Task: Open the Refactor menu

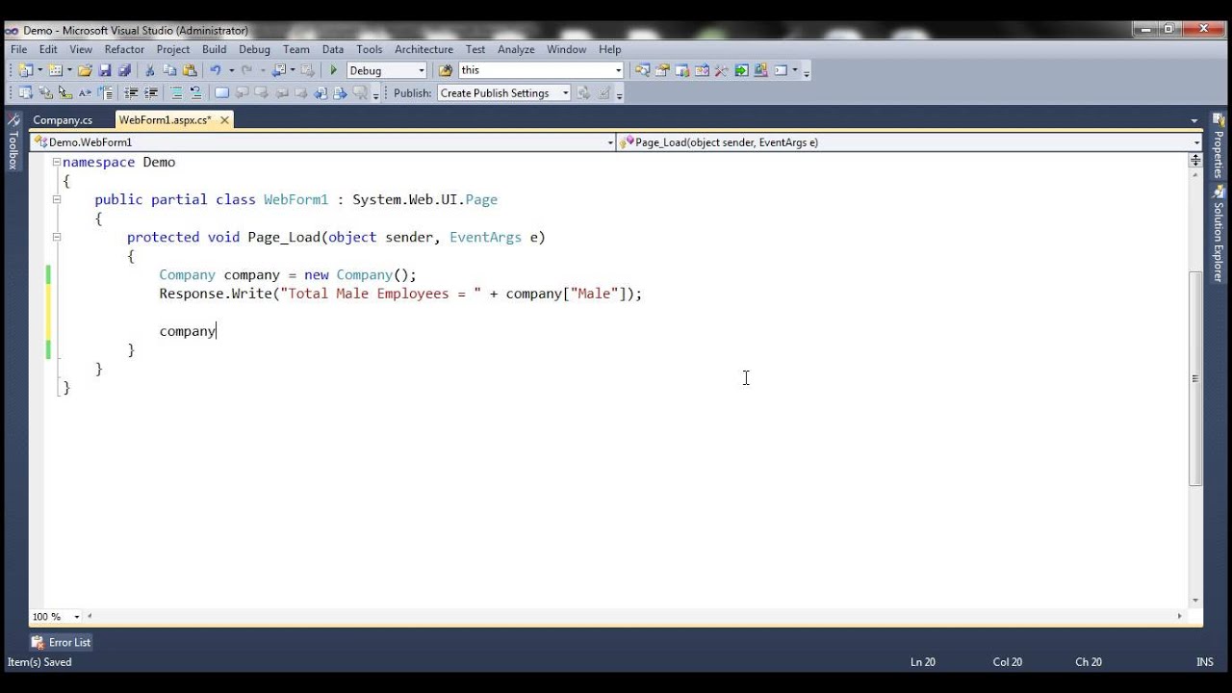Action: click(124, 49)
